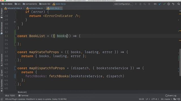Click Add Configuration... button
181x101 pixels.
(x=123, y=4)
